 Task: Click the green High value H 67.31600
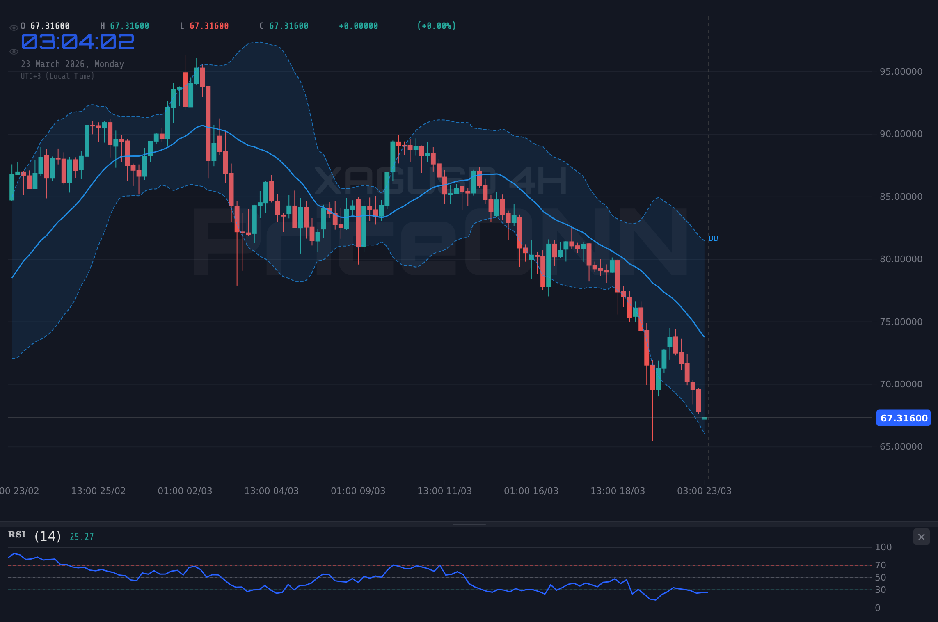tap(125, 25)
